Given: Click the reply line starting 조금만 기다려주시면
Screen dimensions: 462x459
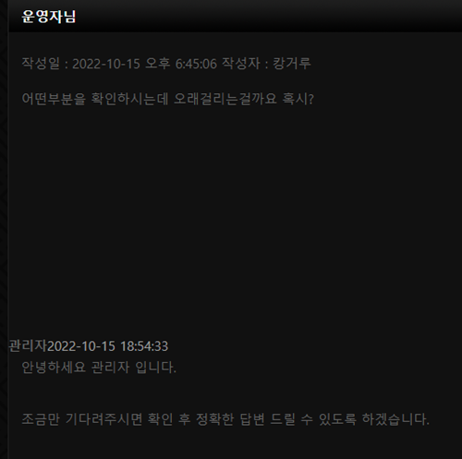Looking at the screenshot, I should [x=225, y=419].
